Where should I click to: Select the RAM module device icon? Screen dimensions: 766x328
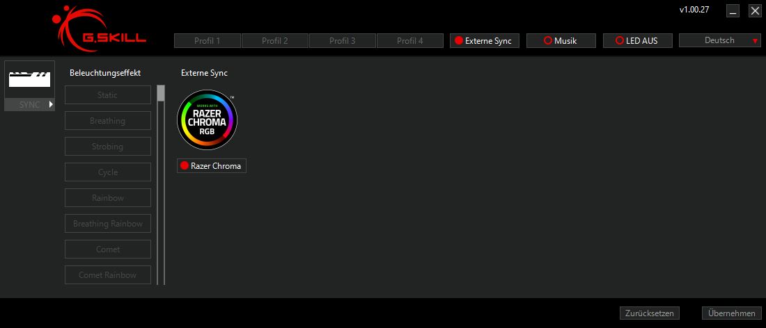click(x=29, y=79)
